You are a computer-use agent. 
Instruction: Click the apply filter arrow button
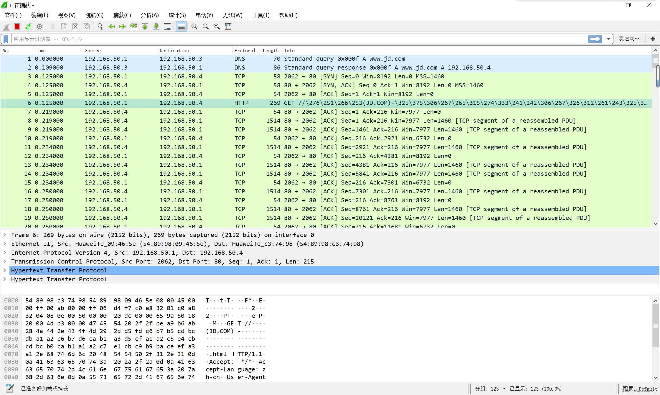595,39
